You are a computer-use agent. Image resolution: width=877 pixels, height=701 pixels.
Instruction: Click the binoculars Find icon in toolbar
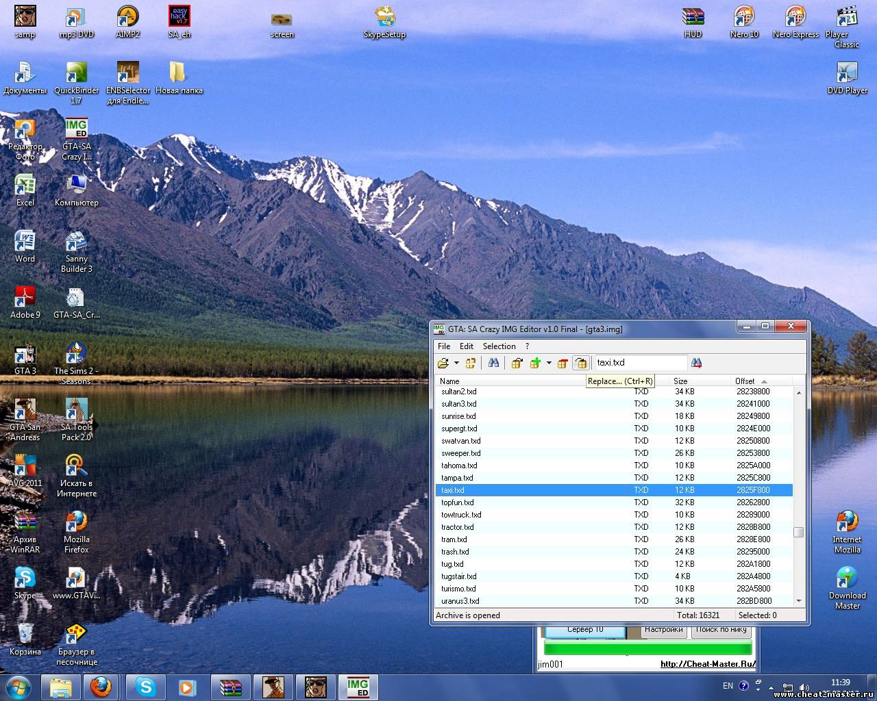(x=493, y=363)
